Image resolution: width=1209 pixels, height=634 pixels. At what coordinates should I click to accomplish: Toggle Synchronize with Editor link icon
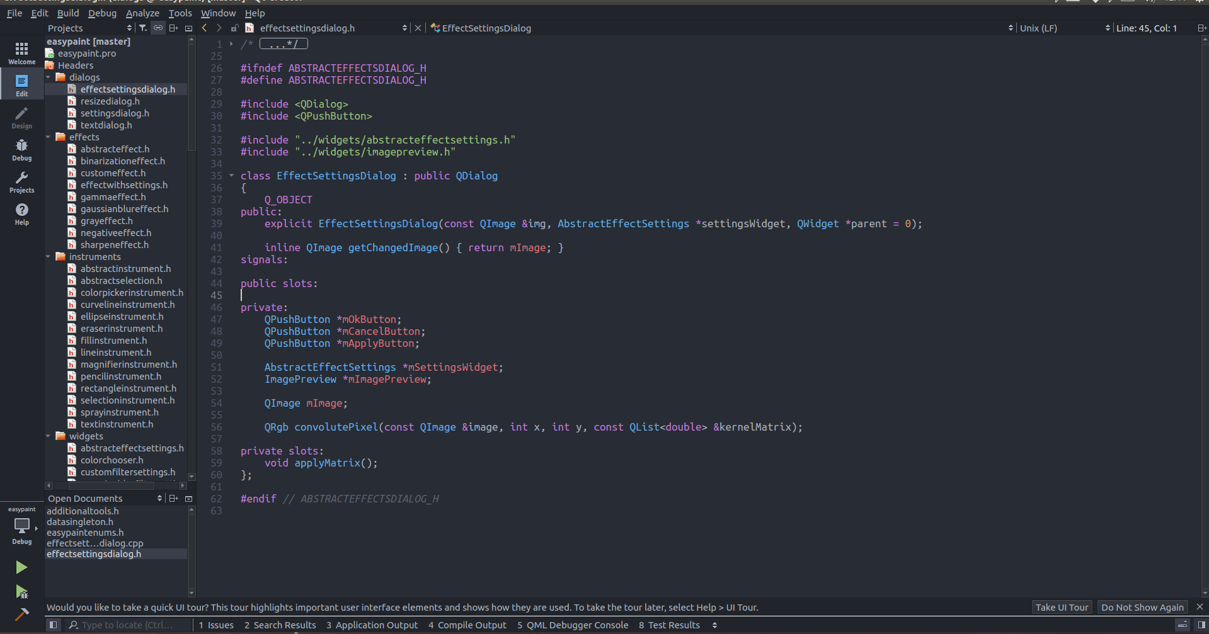tap(158, 28)
